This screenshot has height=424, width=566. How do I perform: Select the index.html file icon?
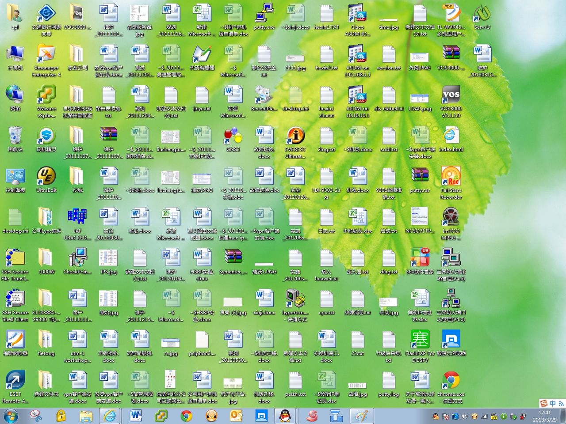451,140
